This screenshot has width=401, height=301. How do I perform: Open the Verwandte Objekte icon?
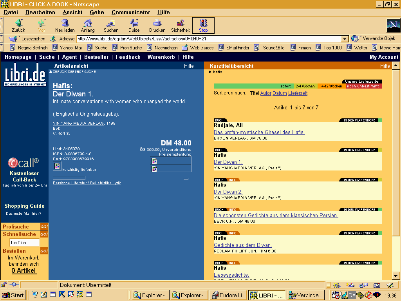click(x=373, y=38)
